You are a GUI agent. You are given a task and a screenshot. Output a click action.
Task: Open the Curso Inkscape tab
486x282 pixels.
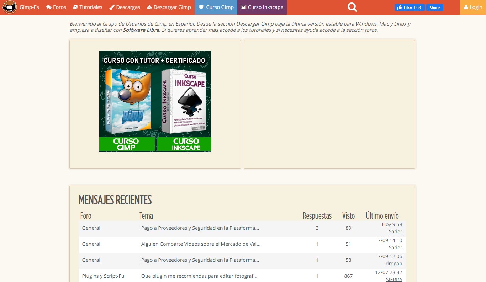[x=262, y=7]
